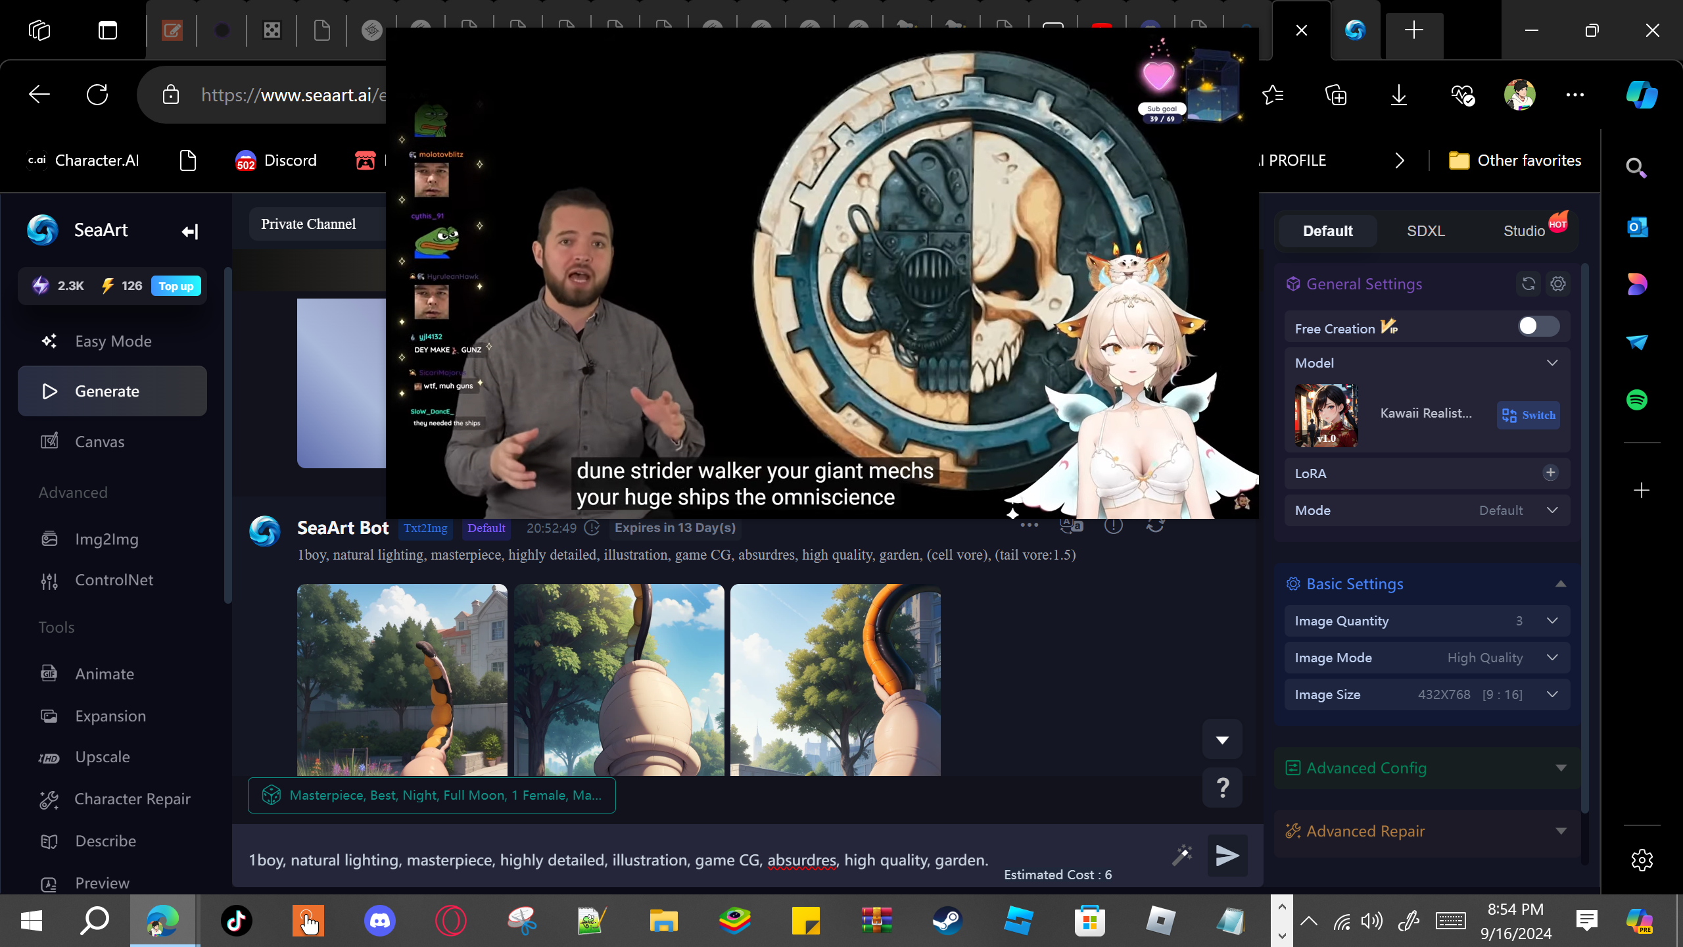Open browser Downloads icon
This screenshot has width=1683, height=947.
pos(1399,95)
